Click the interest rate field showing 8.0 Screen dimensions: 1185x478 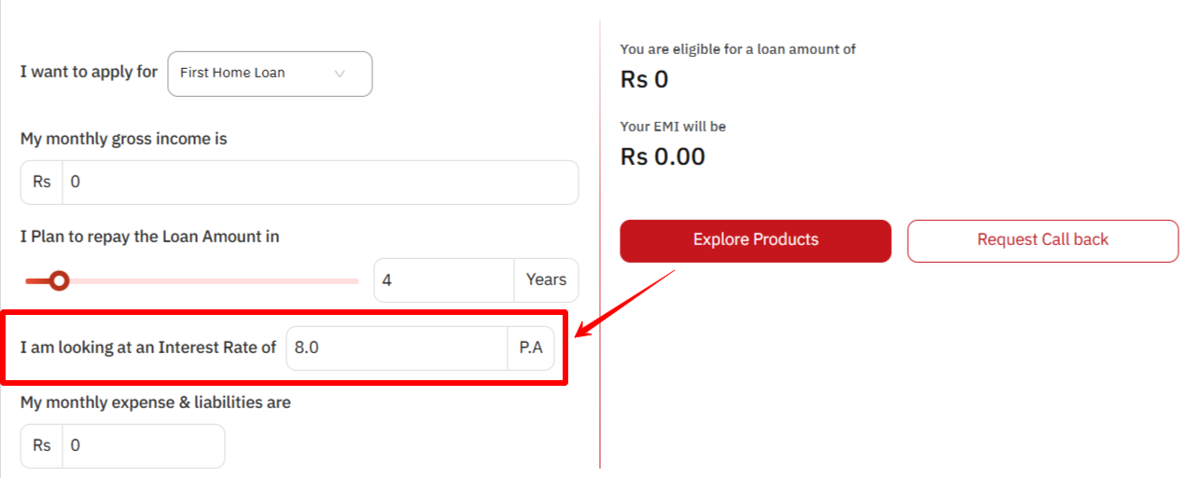[397, 348]
